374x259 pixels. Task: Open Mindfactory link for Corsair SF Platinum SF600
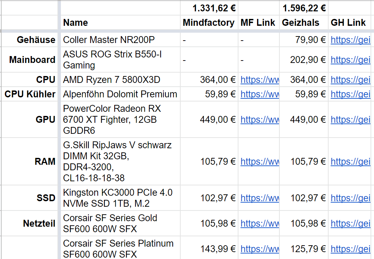(259, 249)
